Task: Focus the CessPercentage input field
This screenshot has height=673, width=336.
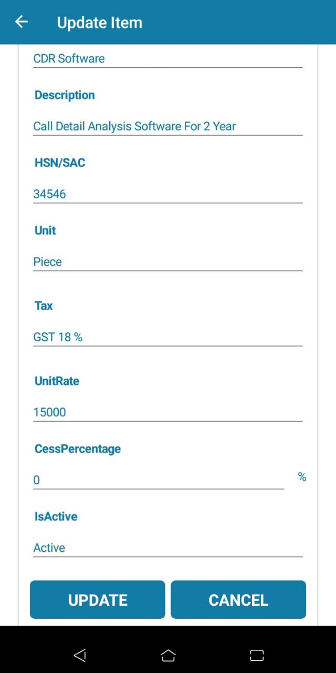Action: pyautogui.click(x=158, y=480)
